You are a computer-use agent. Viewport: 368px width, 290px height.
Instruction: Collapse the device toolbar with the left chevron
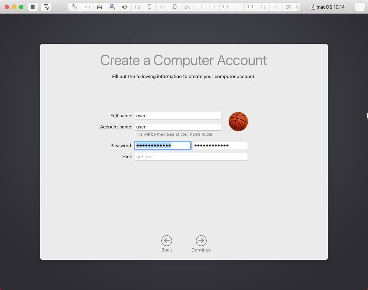tap(297, 7)
